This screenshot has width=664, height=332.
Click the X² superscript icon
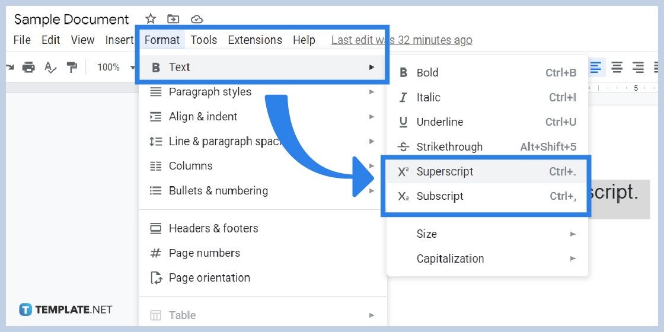[403, 171]
